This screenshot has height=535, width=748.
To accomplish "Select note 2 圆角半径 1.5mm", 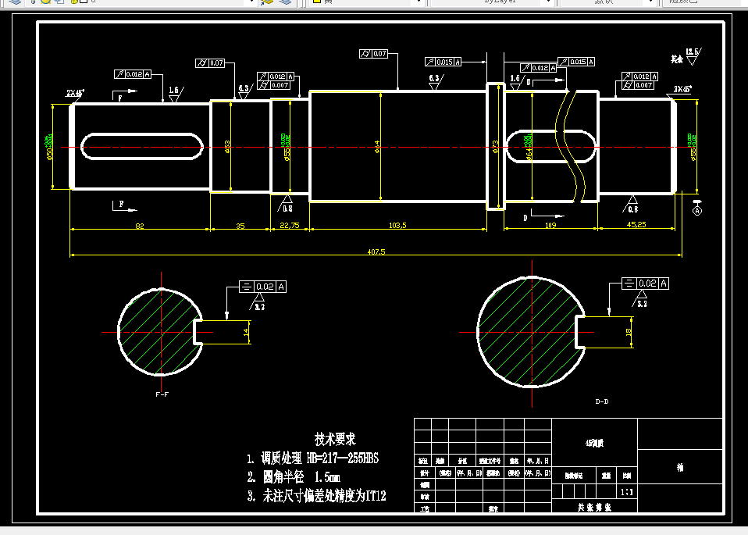I will click(294, 477).
